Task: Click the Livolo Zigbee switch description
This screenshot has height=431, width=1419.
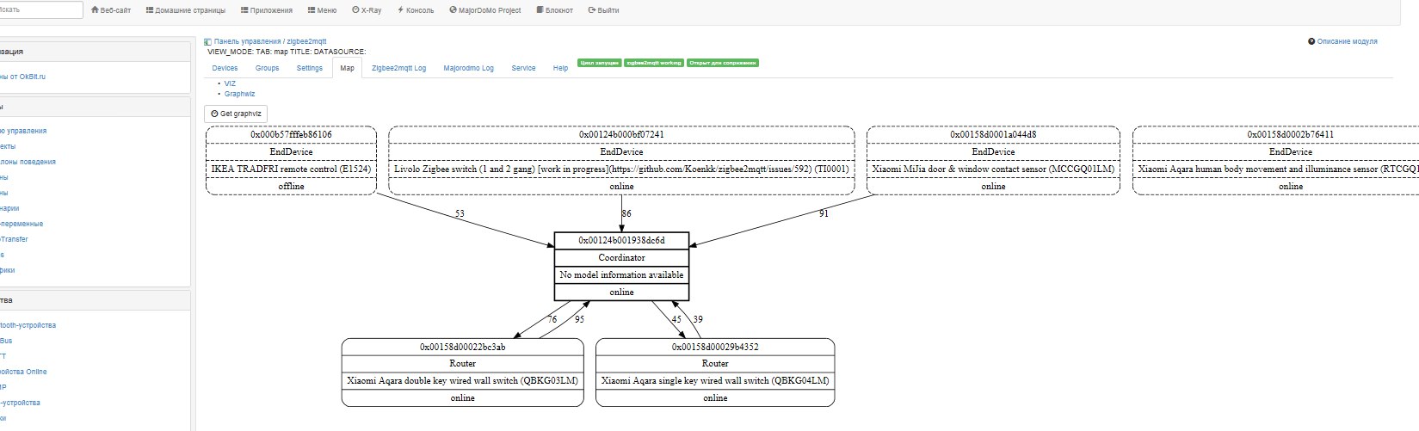Action: [621, 169]
